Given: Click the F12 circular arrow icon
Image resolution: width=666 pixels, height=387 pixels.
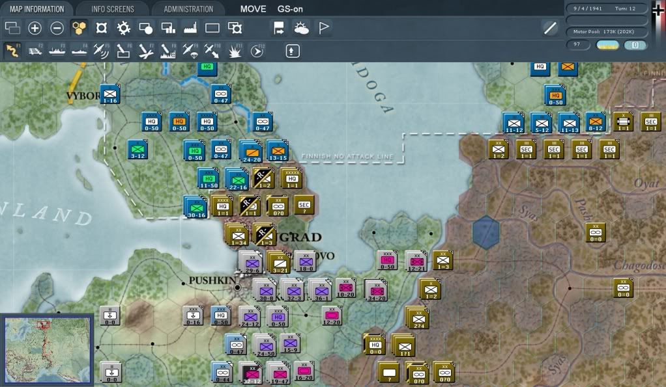Looking at the screenshot, I should [257, 51].
